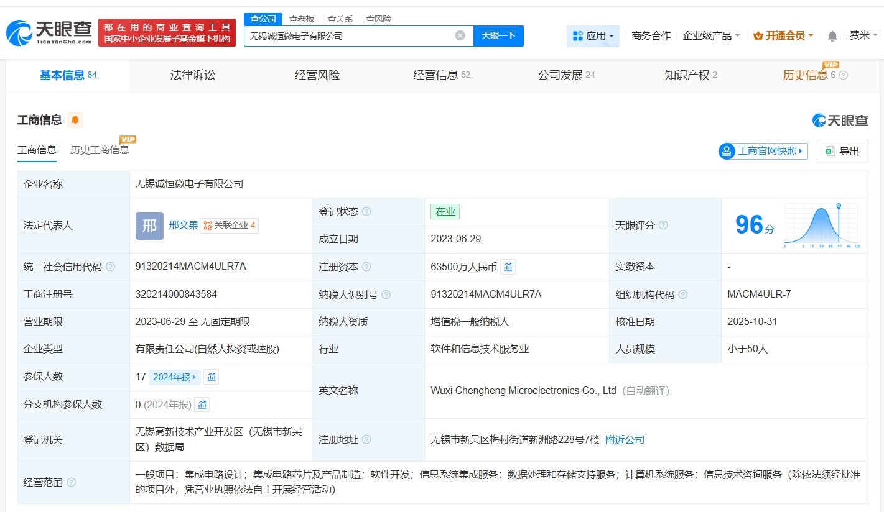The width and height of the screenshot is (884, 512).
Task: Click the chart icon next to 注册资本 amount
Action: 508,266
